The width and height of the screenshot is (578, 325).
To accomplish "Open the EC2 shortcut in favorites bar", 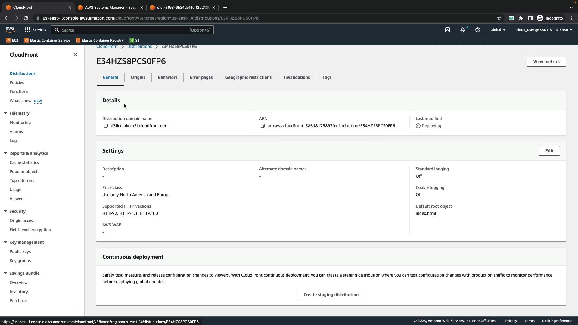I will tap(12, 40).
